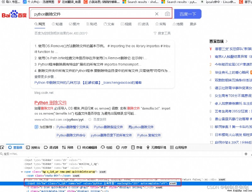
Task: Expand the collapsed kw_tip div ellipsis badge
Action: 206,180
